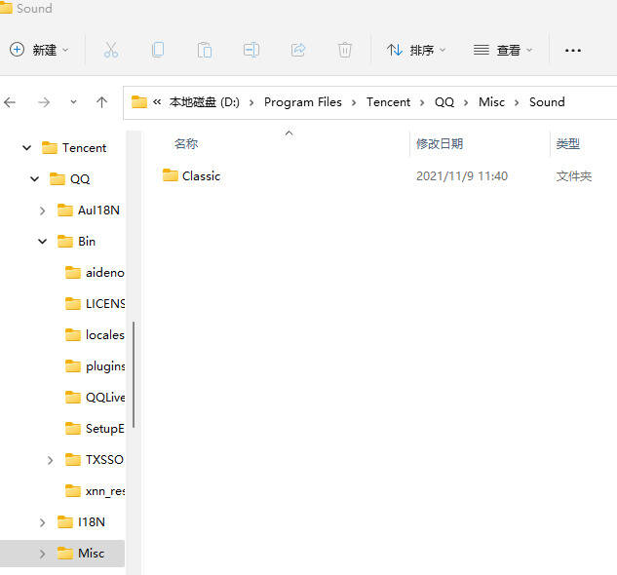Collapse the Tencent tree node
Screen dimensions: 617x575
(26, 148)
